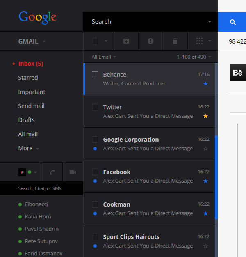
Task: Click the Writer, Content Producer subject line
Action: point(134,84)
